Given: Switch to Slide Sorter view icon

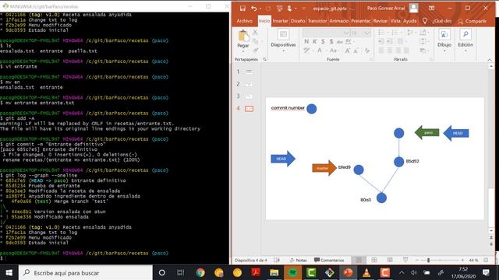Looking at the screenshot, I should click(374, 261).
